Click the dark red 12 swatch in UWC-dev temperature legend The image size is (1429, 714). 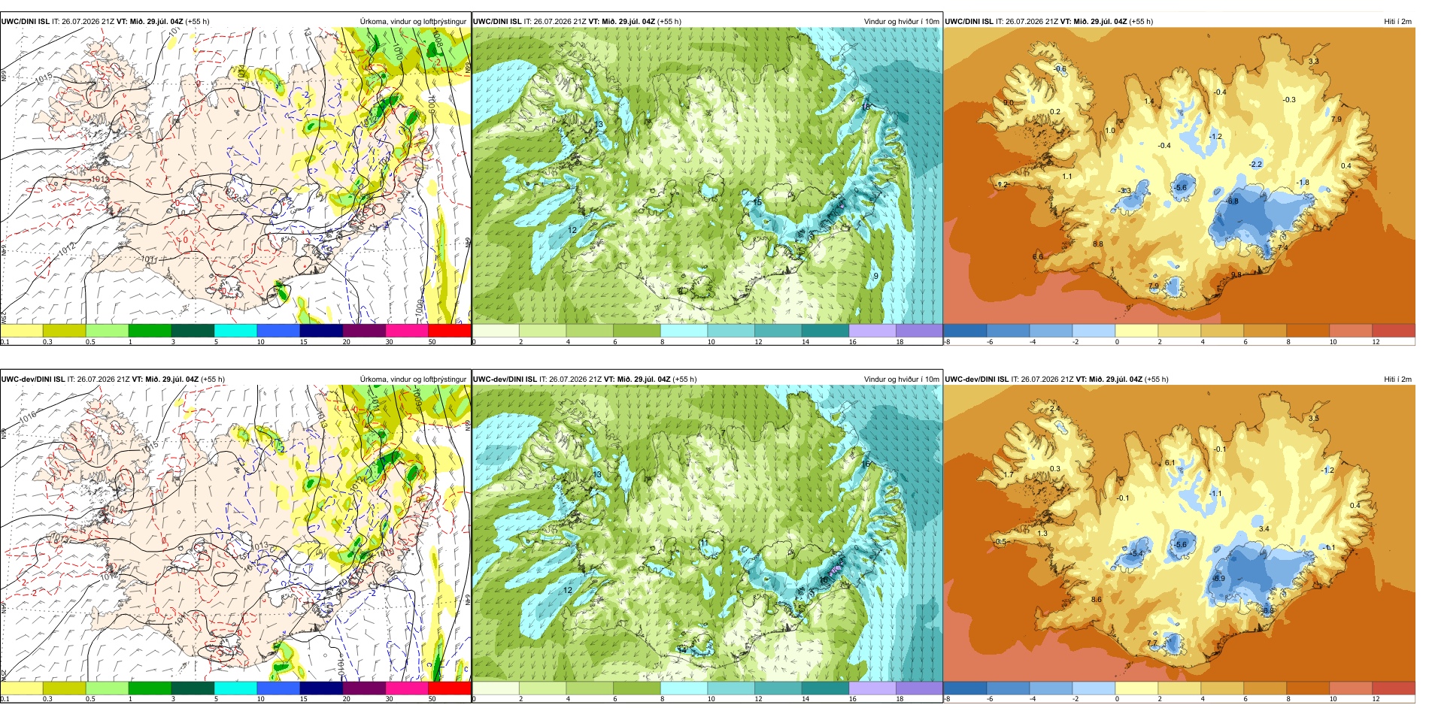click(x=1394, y=688)
